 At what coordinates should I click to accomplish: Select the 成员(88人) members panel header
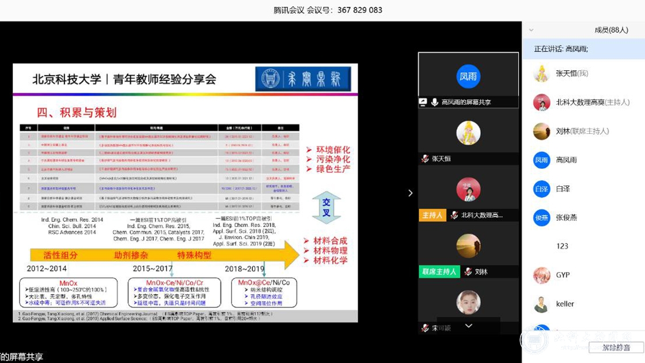click(611, 30)
